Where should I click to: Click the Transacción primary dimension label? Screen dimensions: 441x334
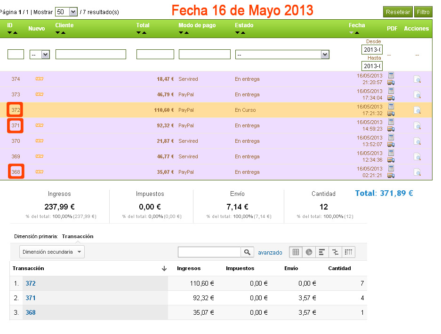click(78, 236)
